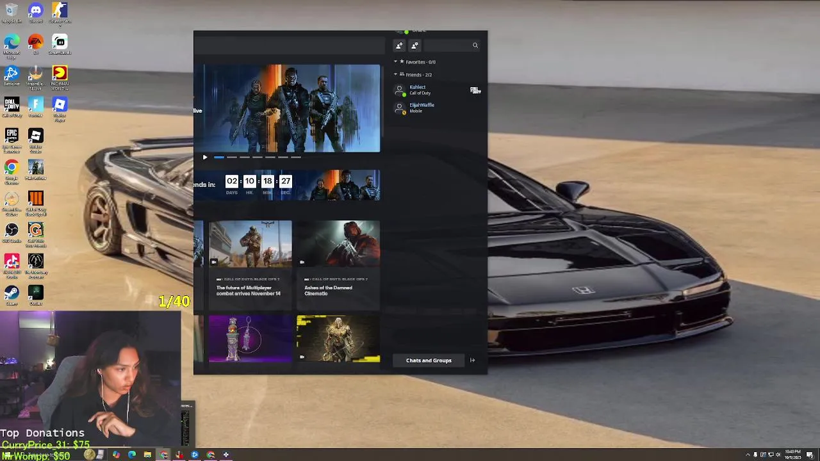This screenshot has width=820, height=461.
Task: Click the soldier with drone news thumbnail
Action: [250, 244]
